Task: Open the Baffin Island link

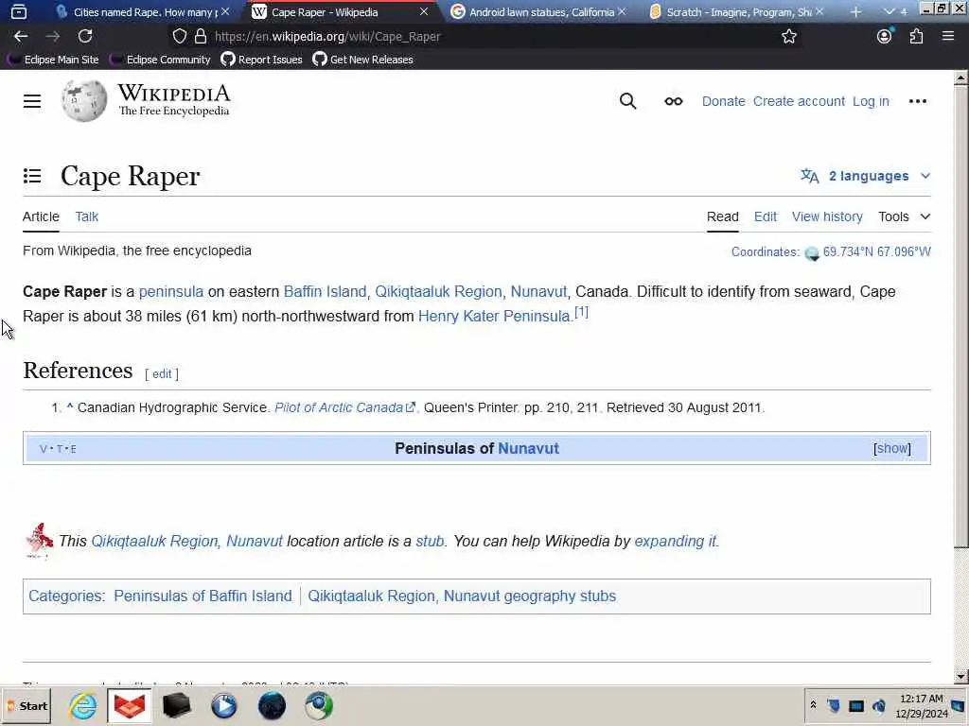Action: click(x=326, y=291)
